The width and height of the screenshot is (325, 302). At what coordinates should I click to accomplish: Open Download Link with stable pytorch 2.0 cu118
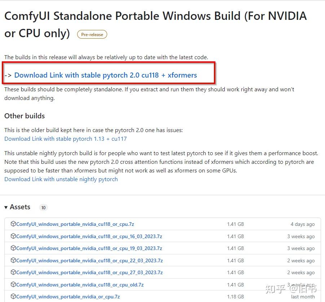pos(105,75)
